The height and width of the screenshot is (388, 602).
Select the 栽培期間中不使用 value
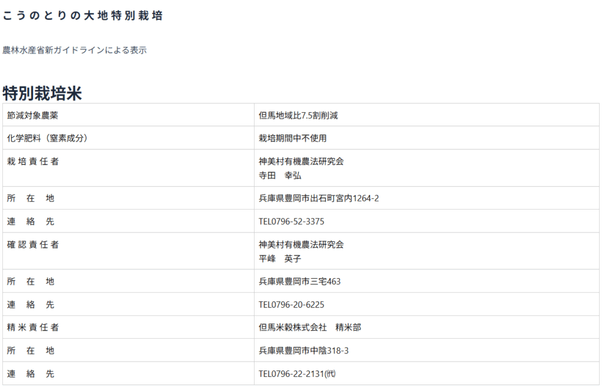292,139
